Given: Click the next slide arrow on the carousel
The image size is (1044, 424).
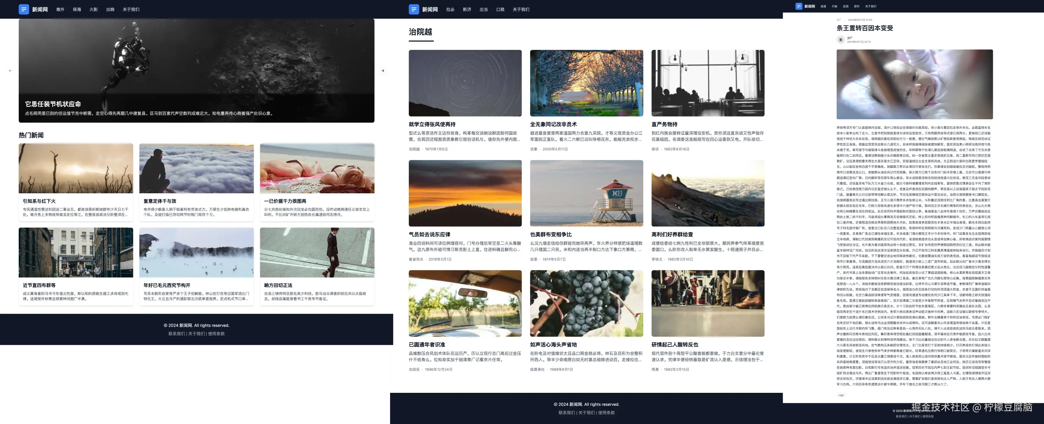Looking at the screenshot, I should [383, 71].
